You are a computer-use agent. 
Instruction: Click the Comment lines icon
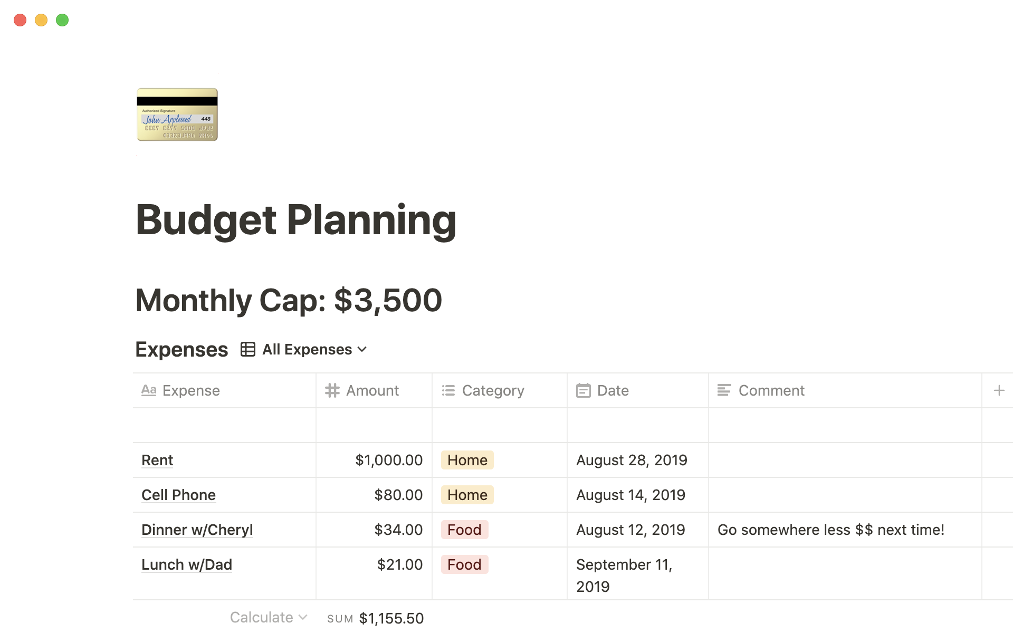(x=724, y=389)
